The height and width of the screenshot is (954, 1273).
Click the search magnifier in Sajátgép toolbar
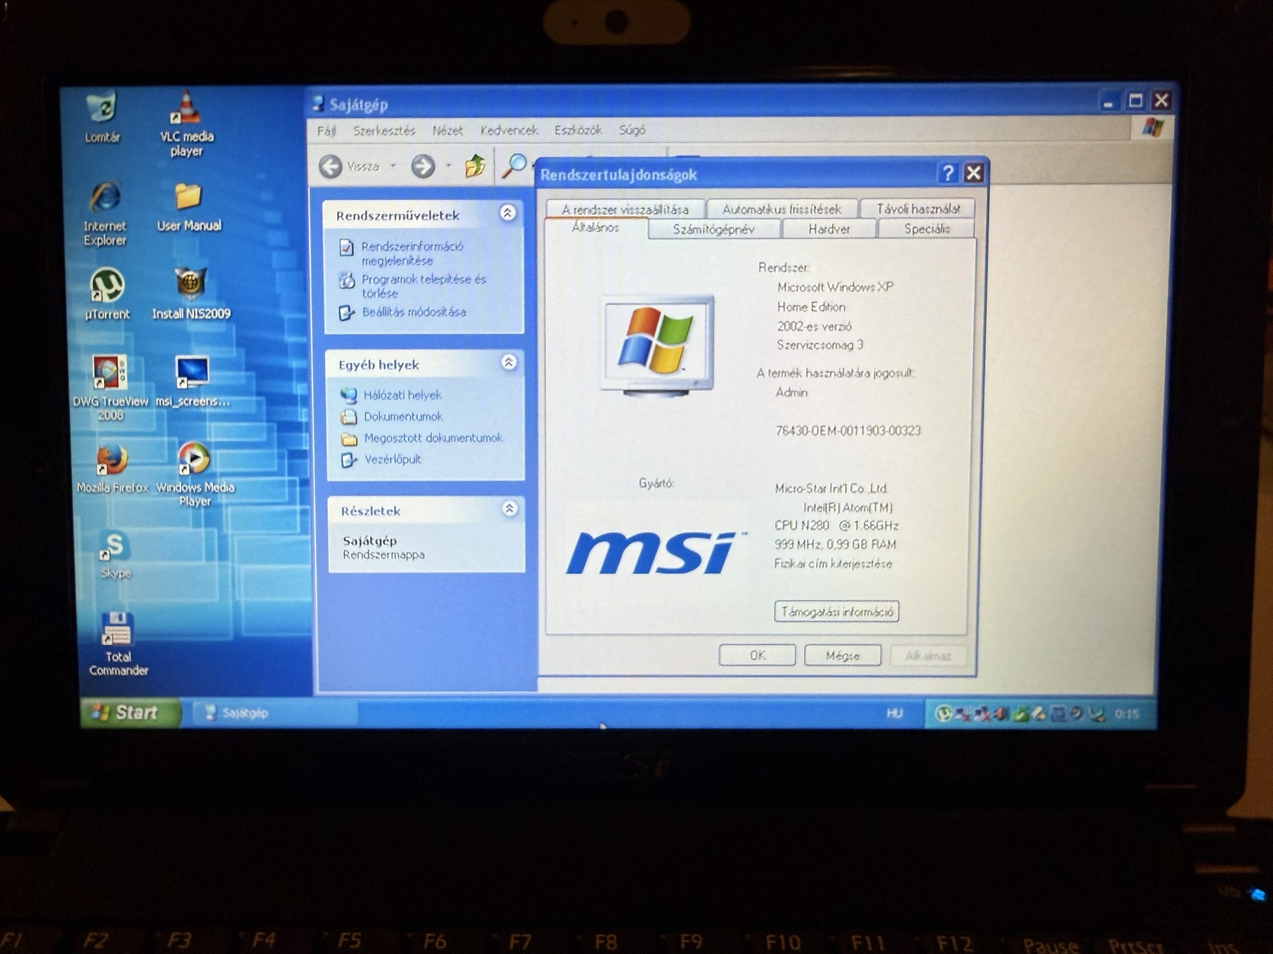[x=514, y=165]
